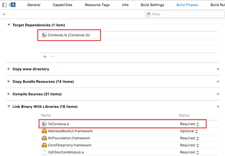Switch to the Build Settings tab
The width and height of the screenshot is (225, 156).
click(x=152, y=5)
